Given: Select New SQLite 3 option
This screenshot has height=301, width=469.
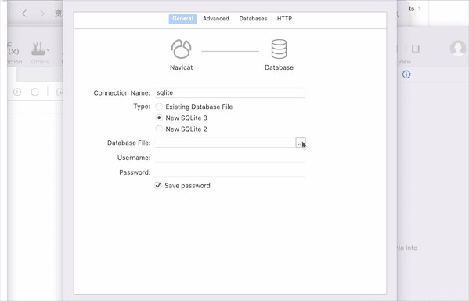Looking at the screenshot, I should click(159, 118).
